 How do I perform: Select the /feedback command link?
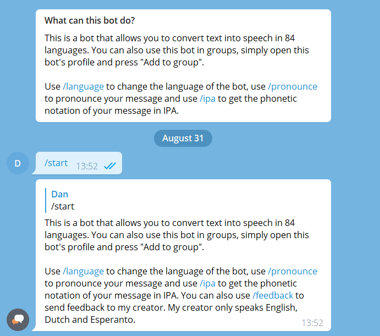272,295
